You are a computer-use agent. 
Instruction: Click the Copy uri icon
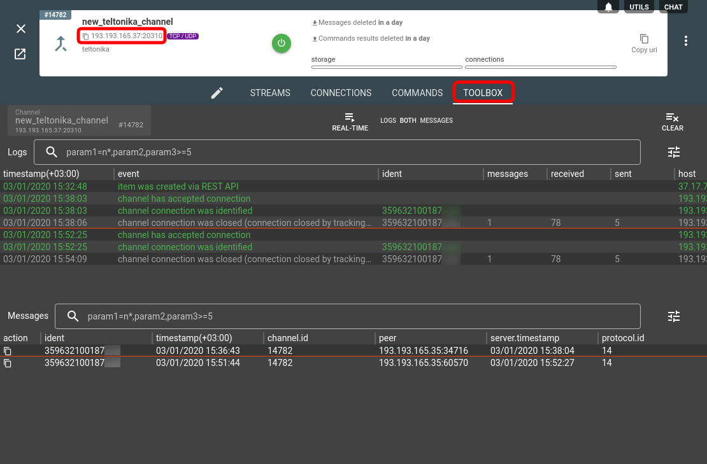pyautogui.click(x=644, y=39)
